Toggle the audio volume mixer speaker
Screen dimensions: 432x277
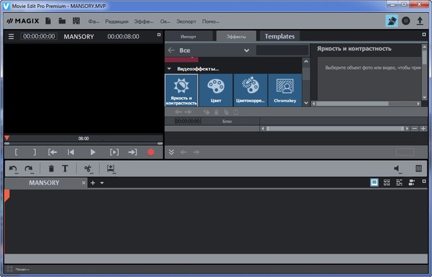(x=398, y=169)
